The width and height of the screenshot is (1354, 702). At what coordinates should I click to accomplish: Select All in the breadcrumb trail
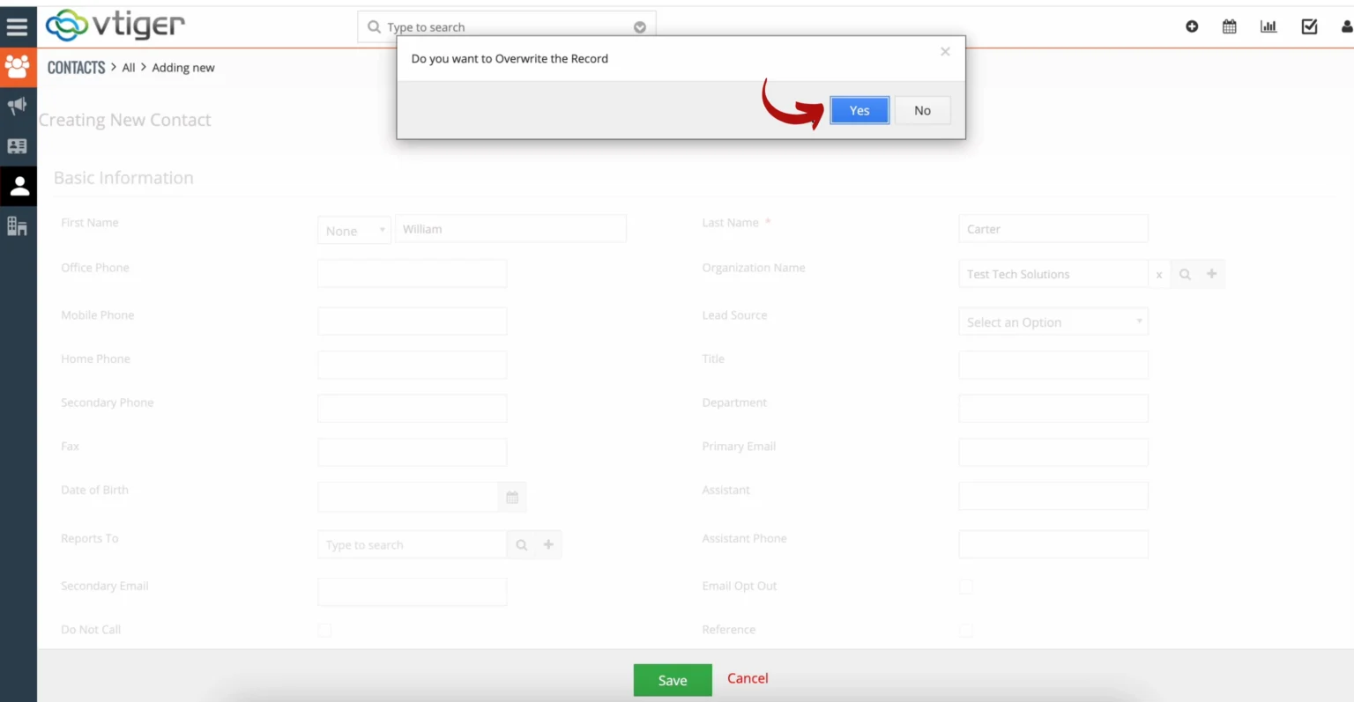pyautogui.click(x=128, y=67)
